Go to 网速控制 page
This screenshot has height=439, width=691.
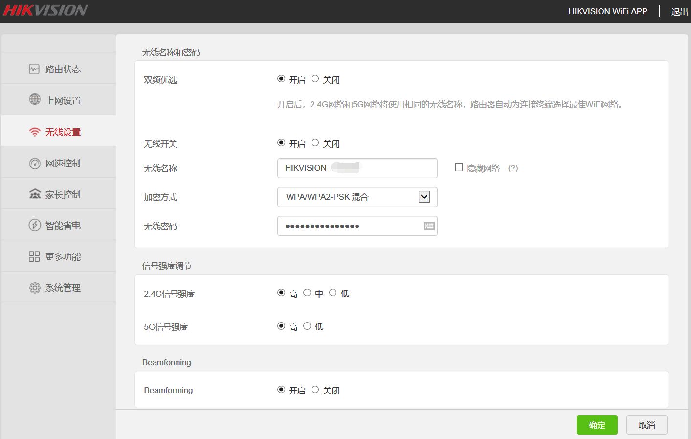pos(59,162)
